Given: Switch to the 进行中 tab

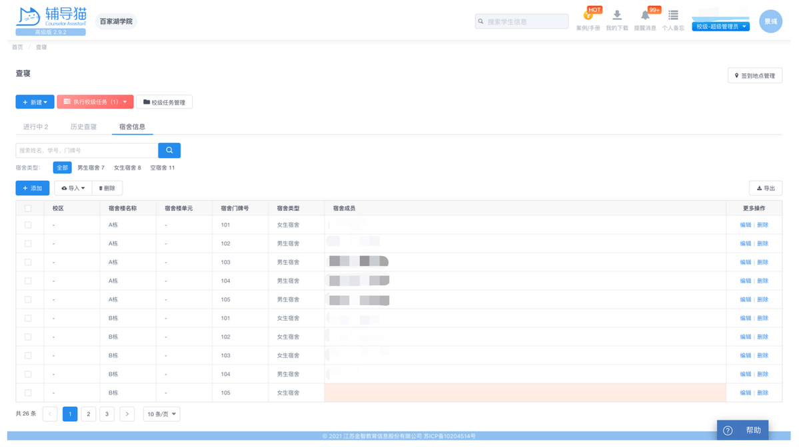Looking at the screenshot, I should [x=35, y=126].
